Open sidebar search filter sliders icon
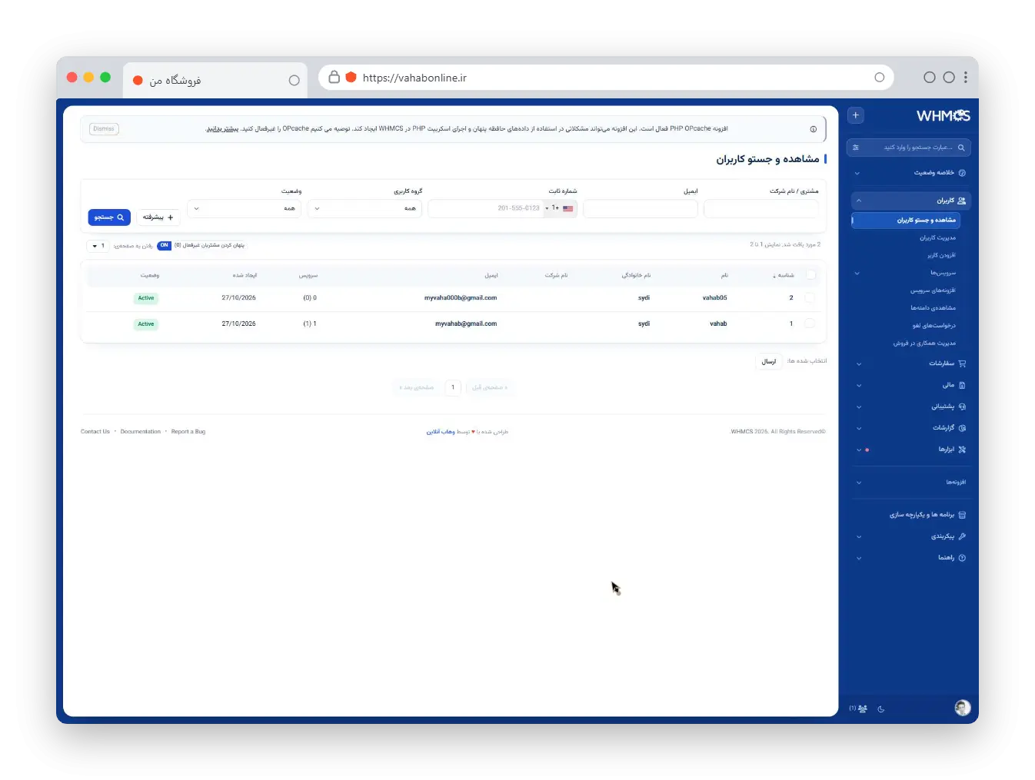The height and width of the screenshot is (780, 1035). 856,148
